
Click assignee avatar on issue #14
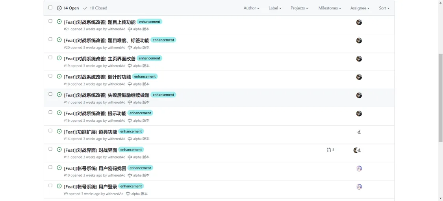[x=359, y=132]
